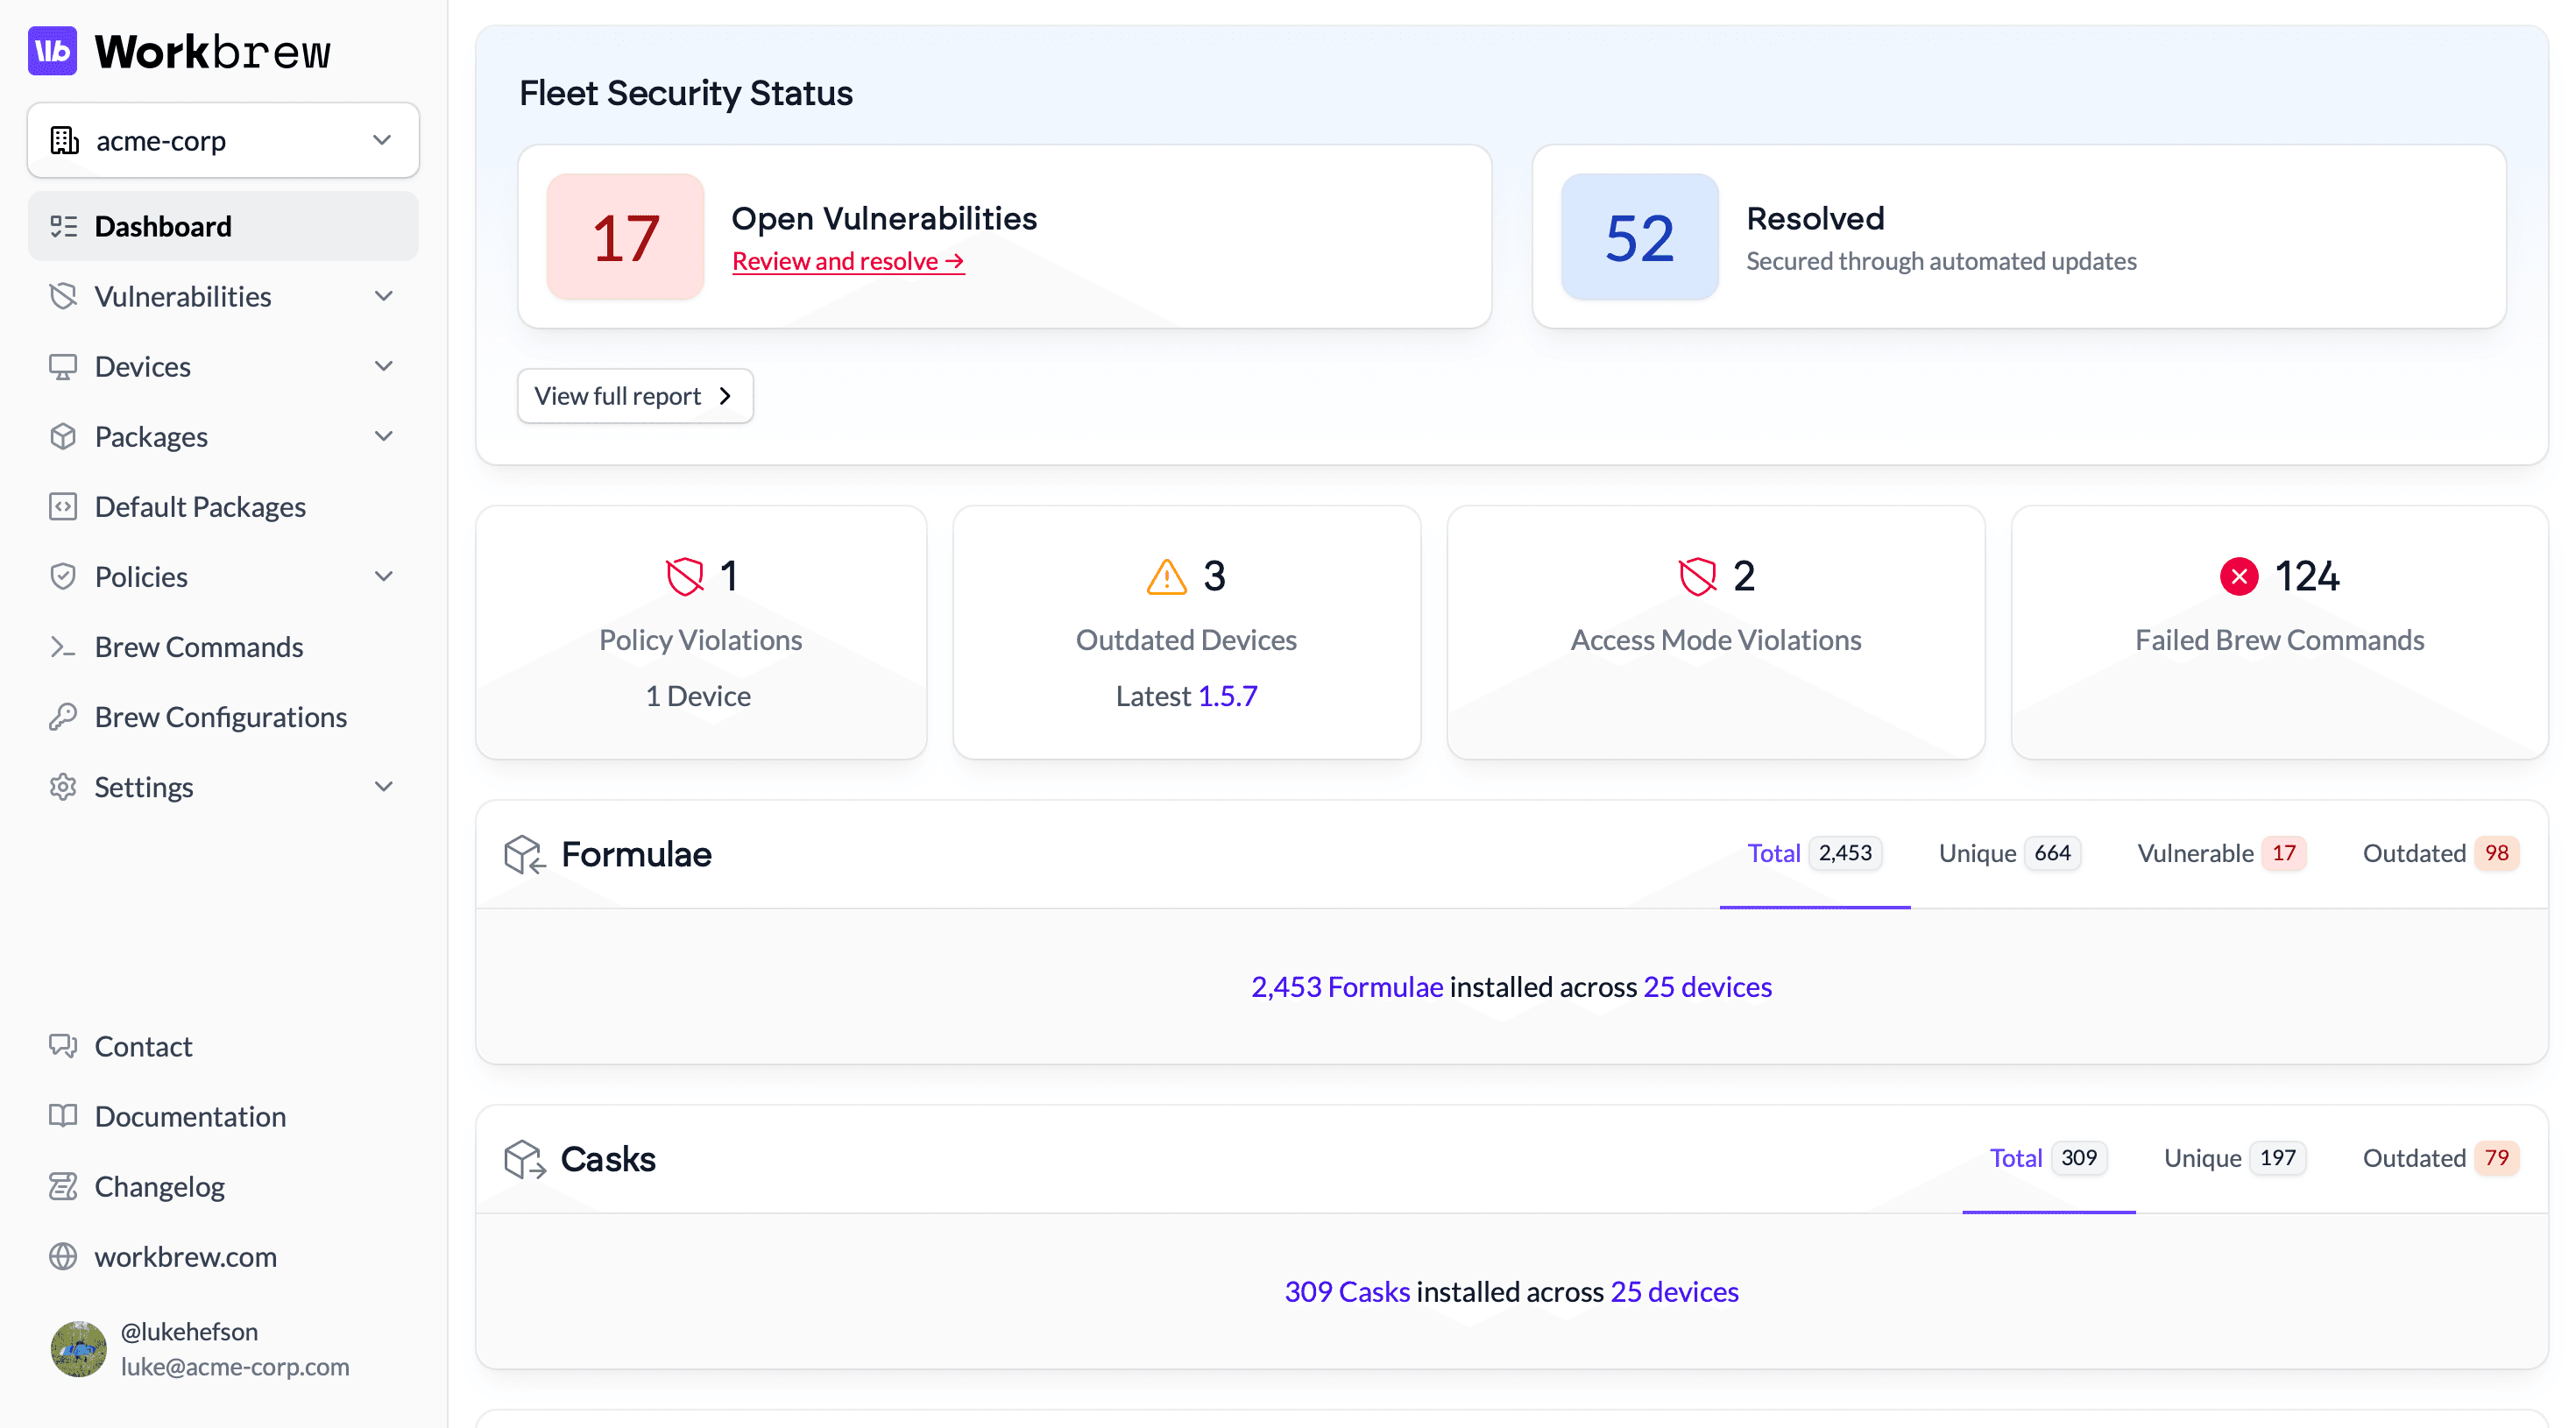Expand the Devices chevron in sidebar
Viewport: 2576px width, 1428px height.
383,366
